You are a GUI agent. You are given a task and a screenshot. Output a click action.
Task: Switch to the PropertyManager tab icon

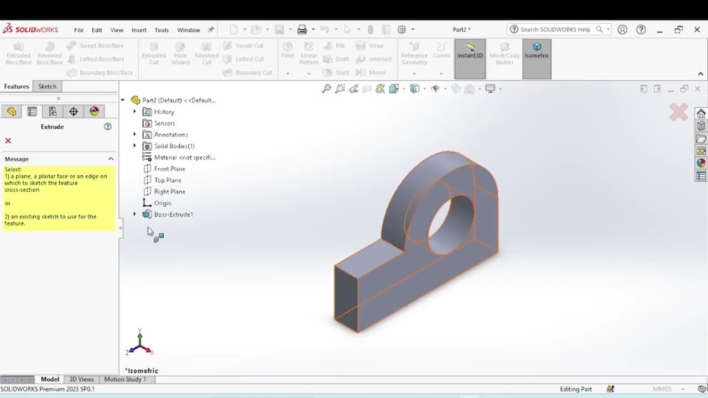click(32, 112)
